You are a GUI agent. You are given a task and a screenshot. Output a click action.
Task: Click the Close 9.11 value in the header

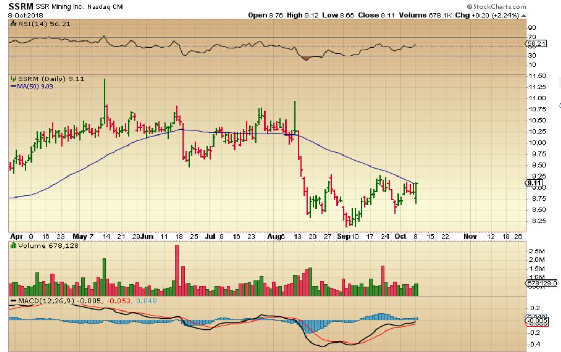[376, 15]
